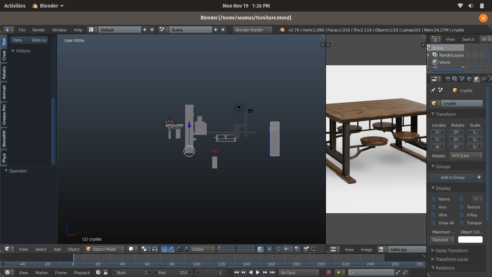
Task: Open the Constraints properties chain-link tab
Action: pyautogui.click(x=484, y=79)
